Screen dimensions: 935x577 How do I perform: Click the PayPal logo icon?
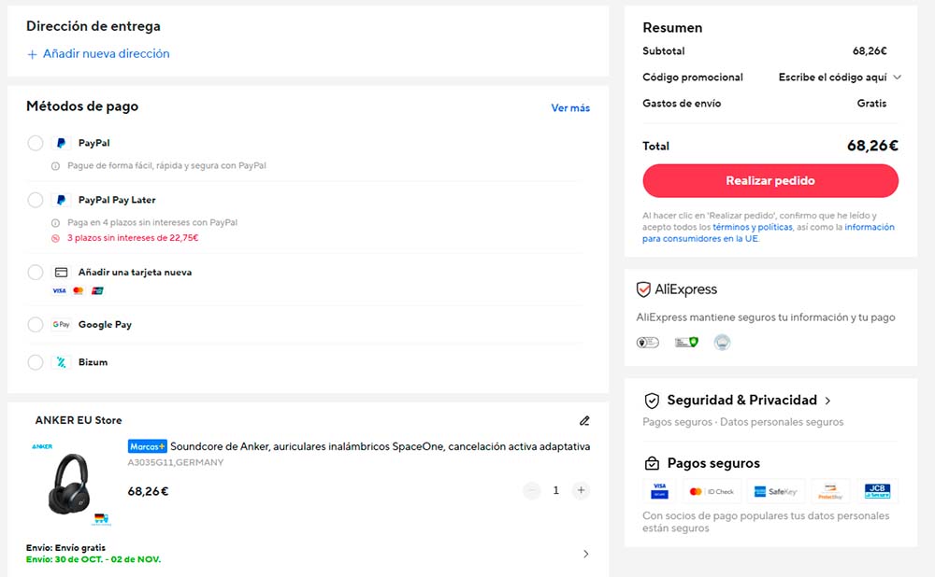61,144
